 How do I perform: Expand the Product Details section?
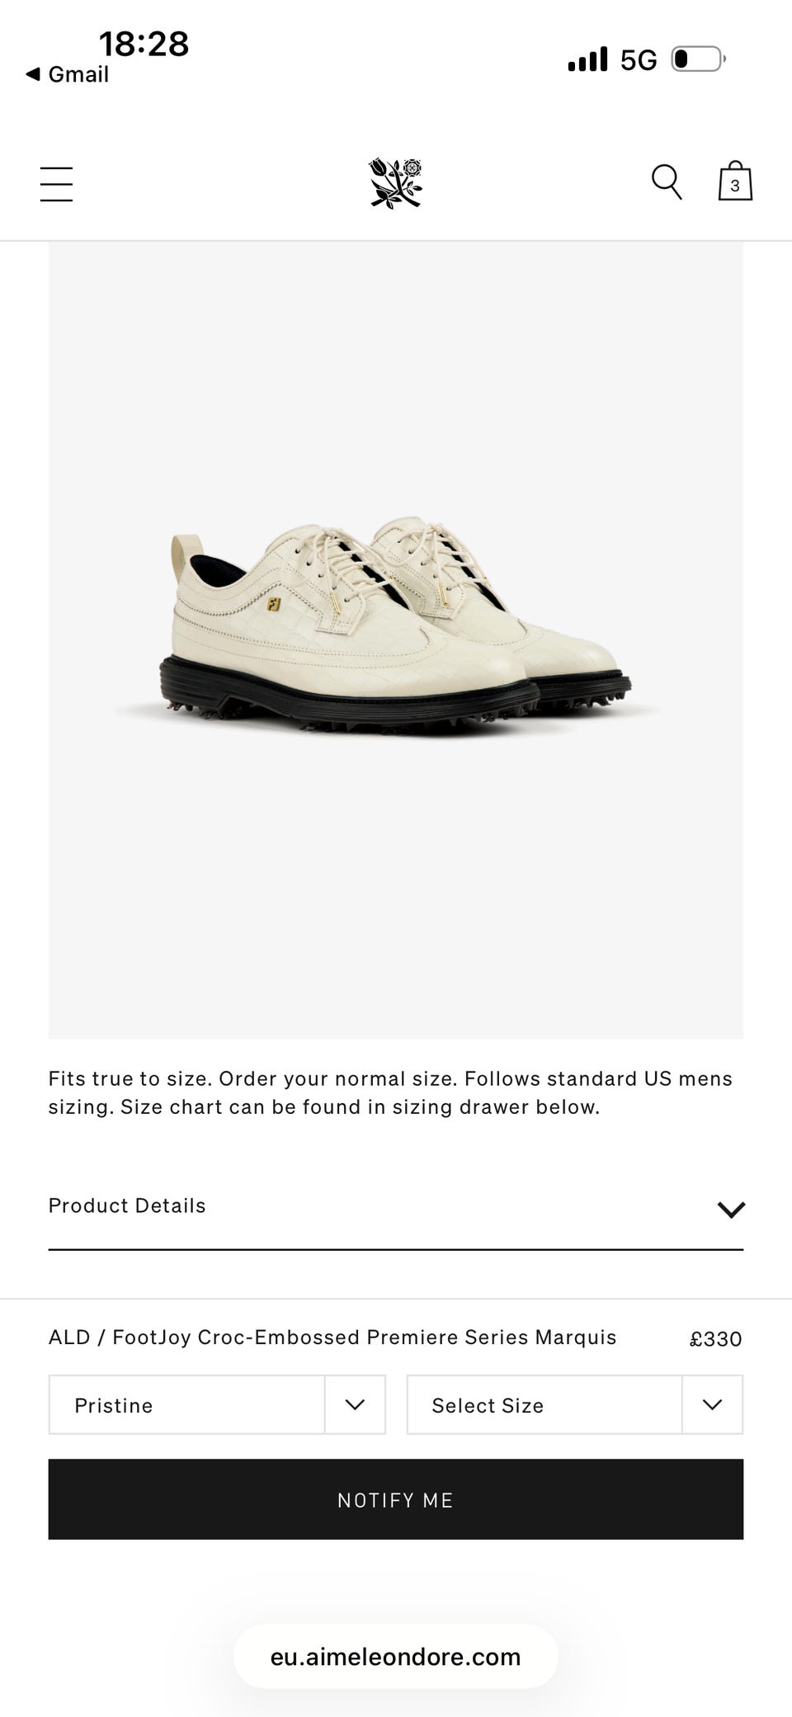pyautogui.click(x=396, y=1206)
